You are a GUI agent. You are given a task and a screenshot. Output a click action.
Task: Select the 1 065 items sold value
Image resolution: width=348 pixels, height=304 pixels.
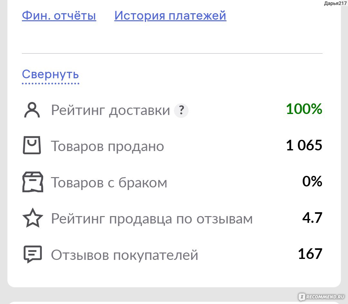[304, 145]
